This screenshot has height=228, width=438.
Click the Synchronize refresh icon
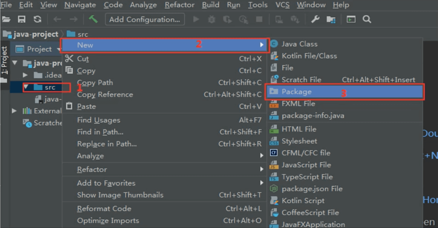click(x=37, y=19)
